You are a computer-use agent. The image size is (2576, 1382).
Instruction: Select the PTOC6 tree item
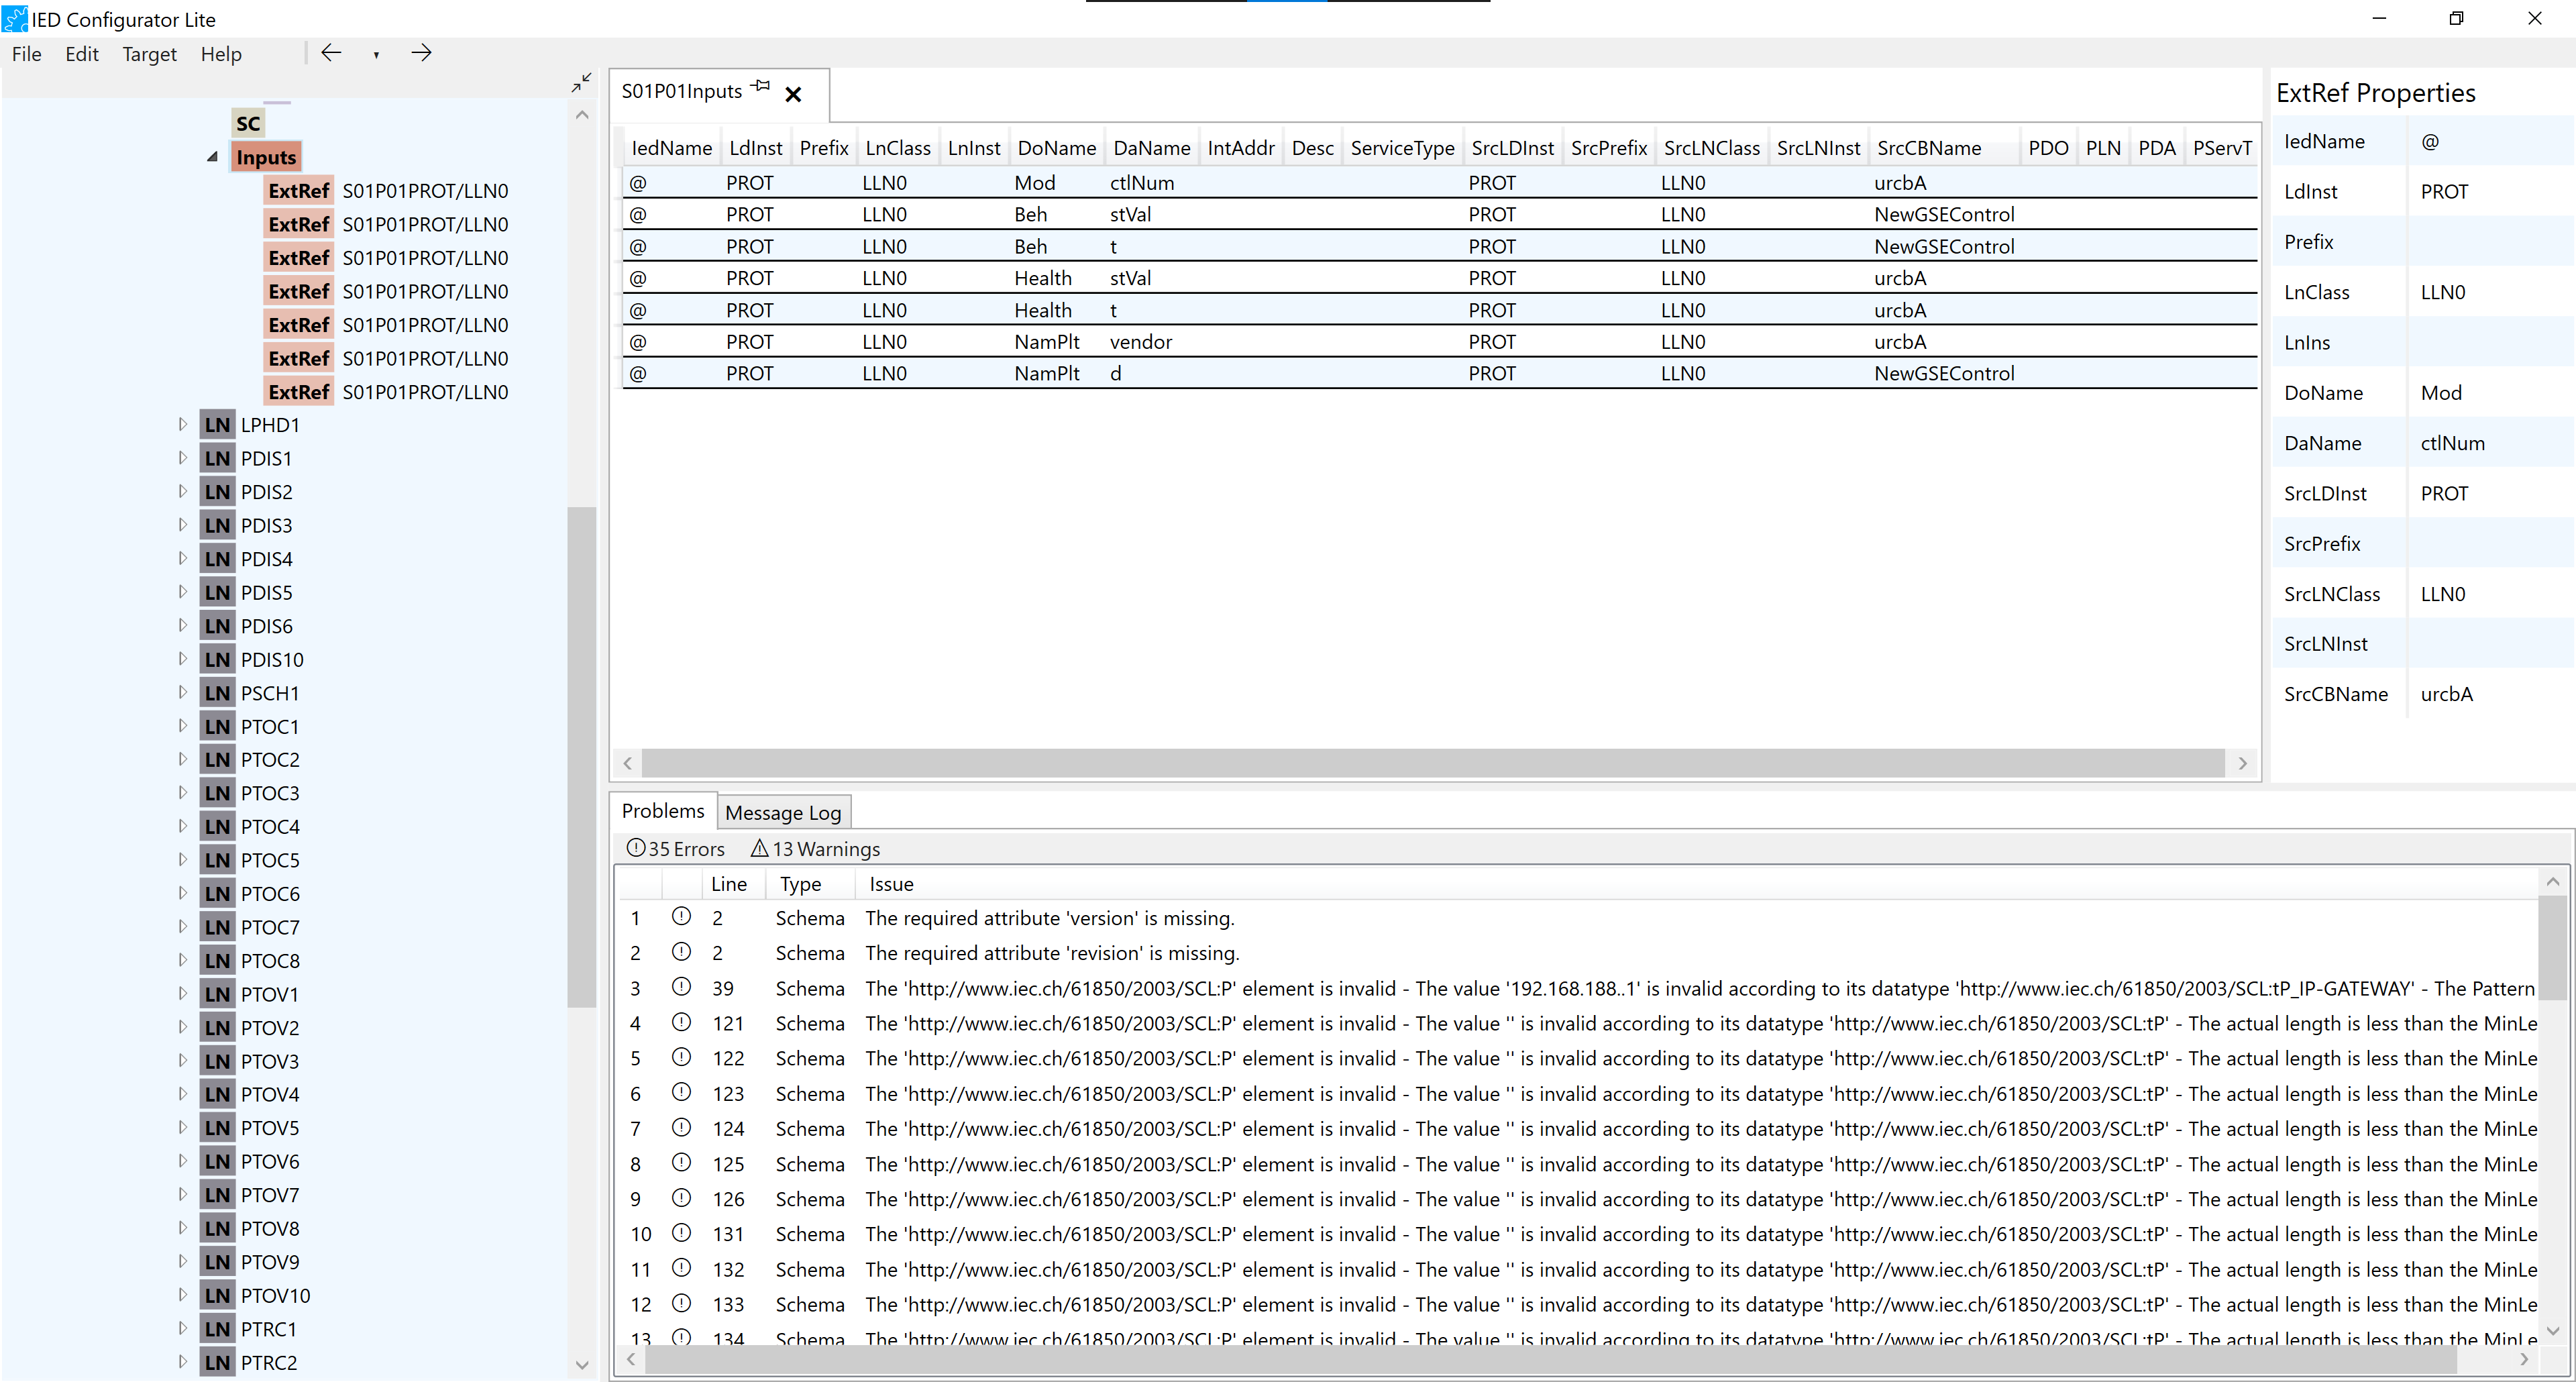pos(270,893)
